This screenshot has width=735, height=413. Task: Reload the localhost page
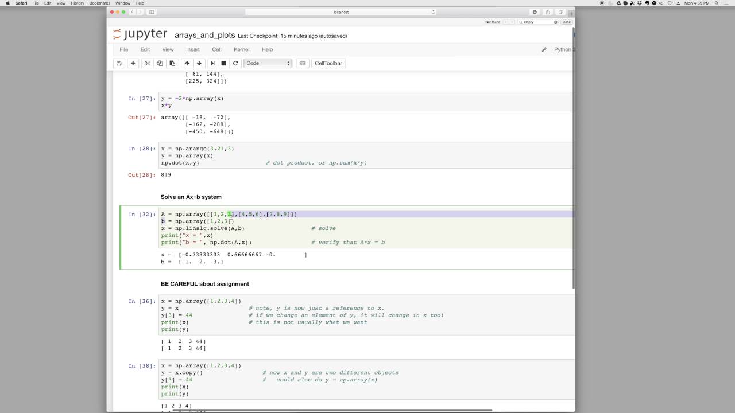pyautogui.click(x=432, y=12)
